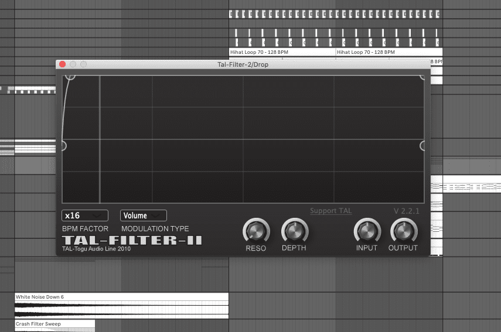Open the BPM Factor x16 dropdown
The height and width of the screenshot is (332, 501).
pos(85,215)
